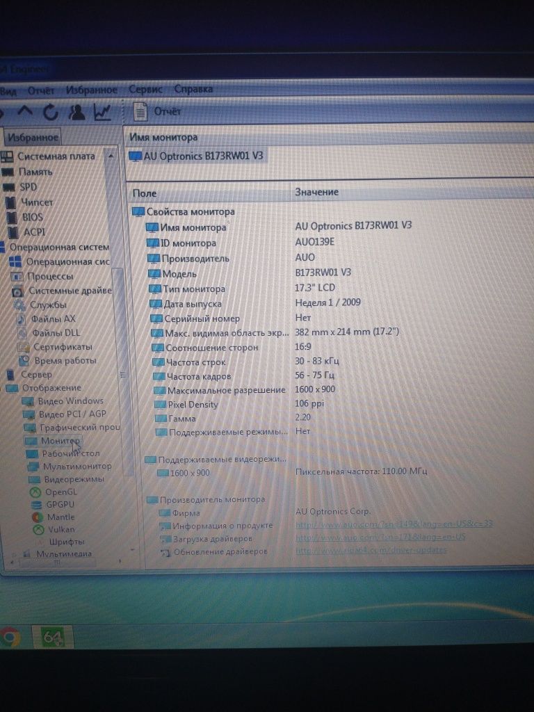Viewport: 534px width, 712px height.
Task: Click the Windows logo icon of Операционная сис
Action: [x=16, y=262]
